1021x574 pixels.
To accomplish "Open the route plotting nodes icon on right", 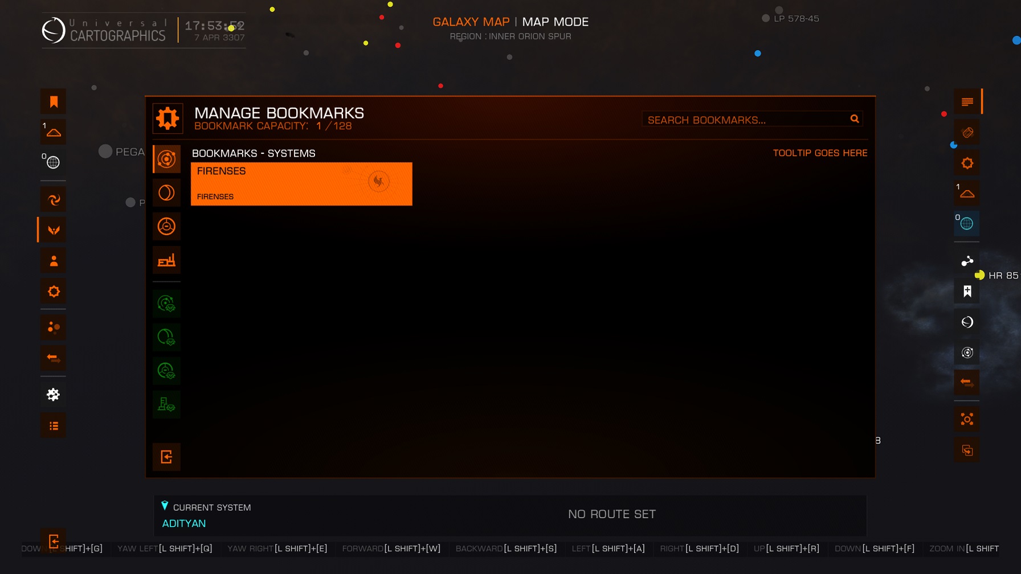I will 967,261.
